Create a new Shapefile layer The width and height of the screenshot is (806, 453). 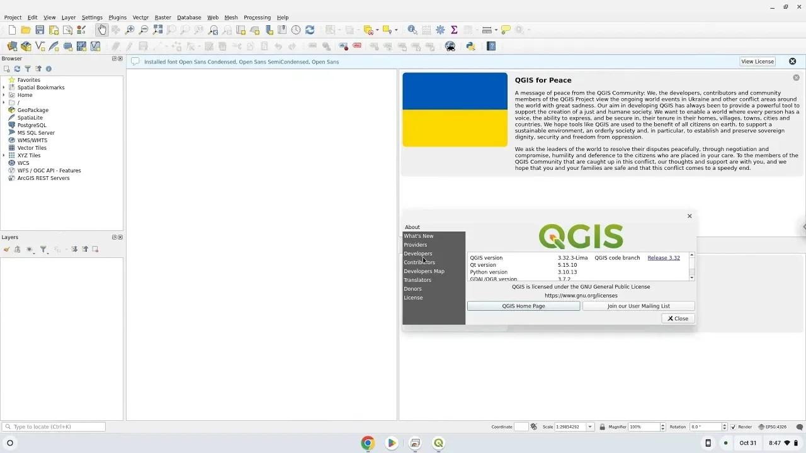(x=40, y=46)
